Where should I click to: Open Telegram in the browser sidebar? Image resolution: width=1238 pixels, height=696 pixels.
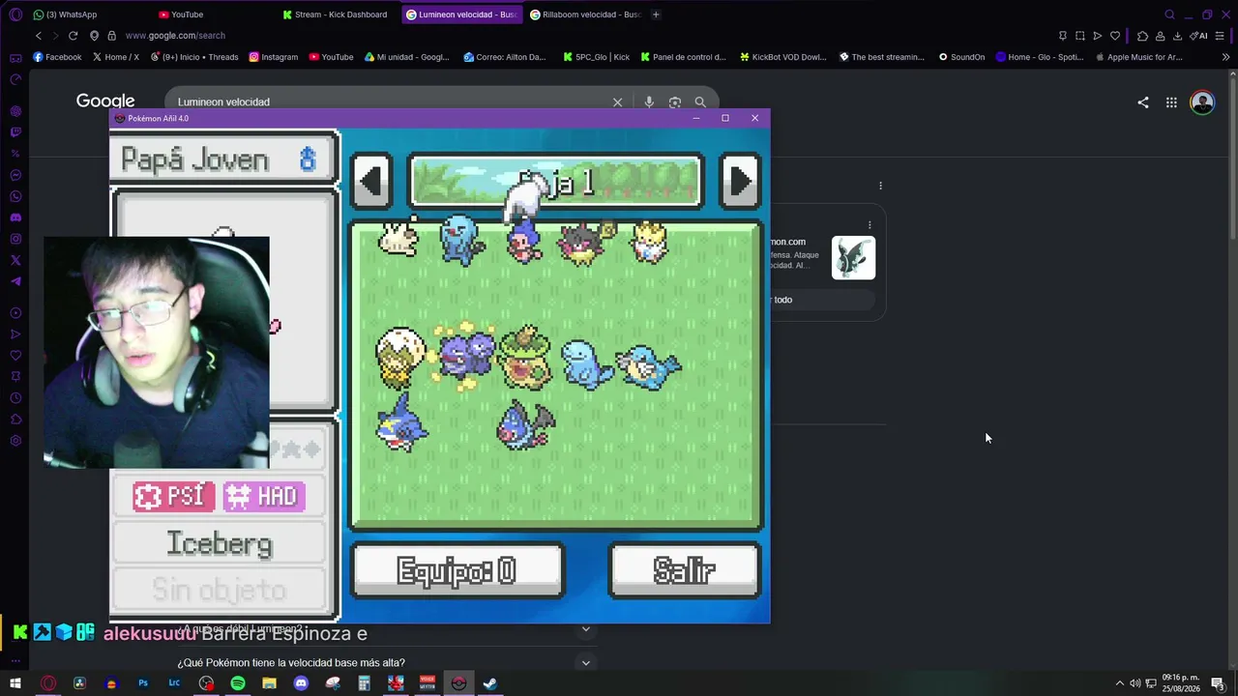(x=15, y=281)
